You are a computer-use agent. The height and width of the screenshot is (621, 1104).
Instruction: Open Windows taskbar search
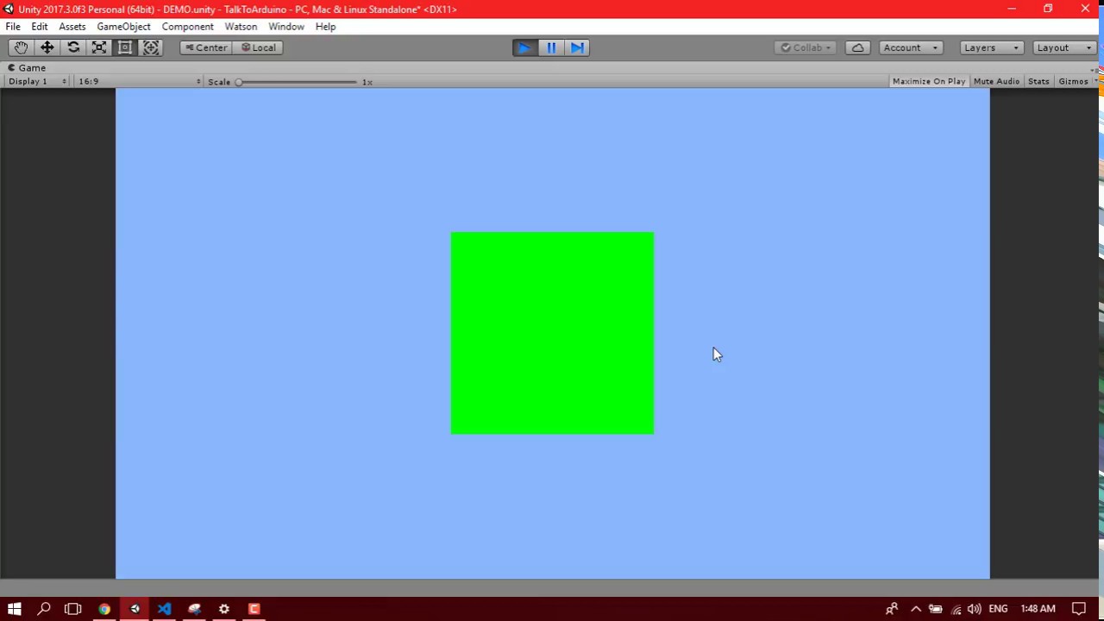(x=44, y=609)
